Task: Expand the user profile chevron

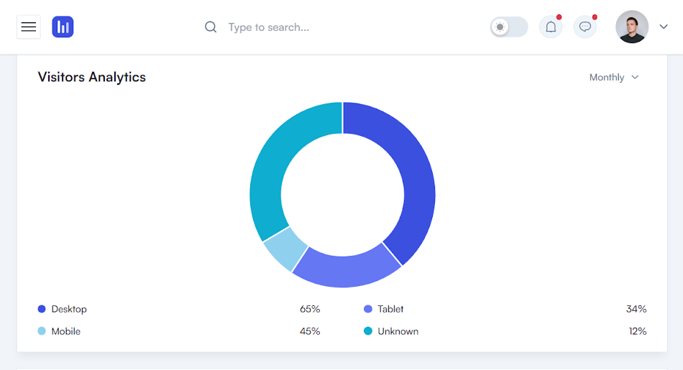Action: click(x=664, y=27)
